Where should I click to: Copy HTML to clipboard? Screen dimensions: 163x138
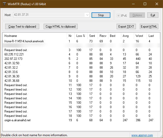[x=60, y=27]
